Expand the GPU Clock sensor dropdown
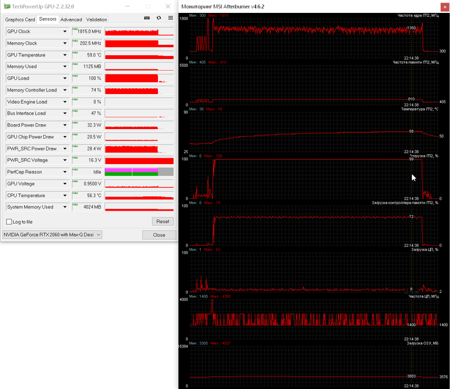 coord(65,31)
